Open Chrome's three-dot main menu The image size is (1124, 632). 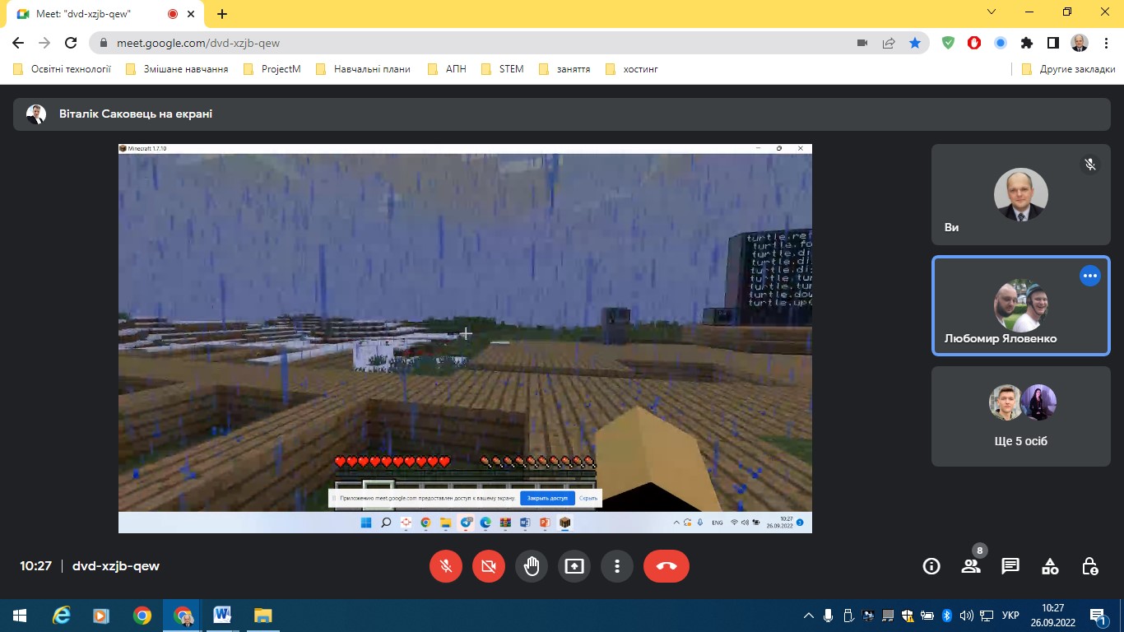[1106, 43]
